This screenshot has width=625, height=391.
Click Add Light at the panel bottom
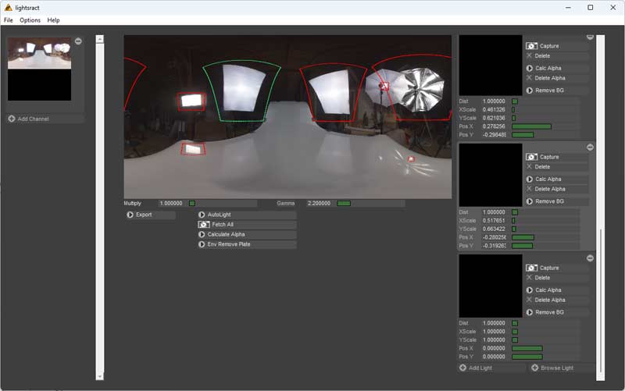click(480, 368)
